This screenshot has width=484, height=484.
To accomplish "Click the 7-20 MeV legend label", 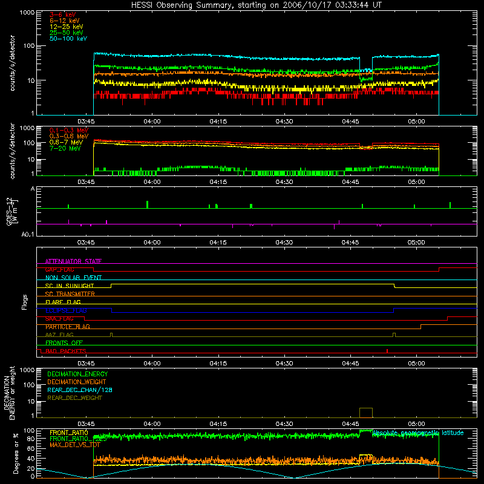I will click(x=65, y=148).
